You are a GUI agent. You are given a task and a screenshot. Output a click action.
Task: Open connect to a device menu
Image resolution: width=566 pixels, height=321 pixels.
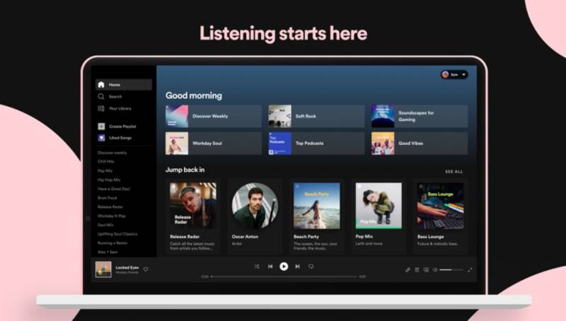click(x=426, y=269)
